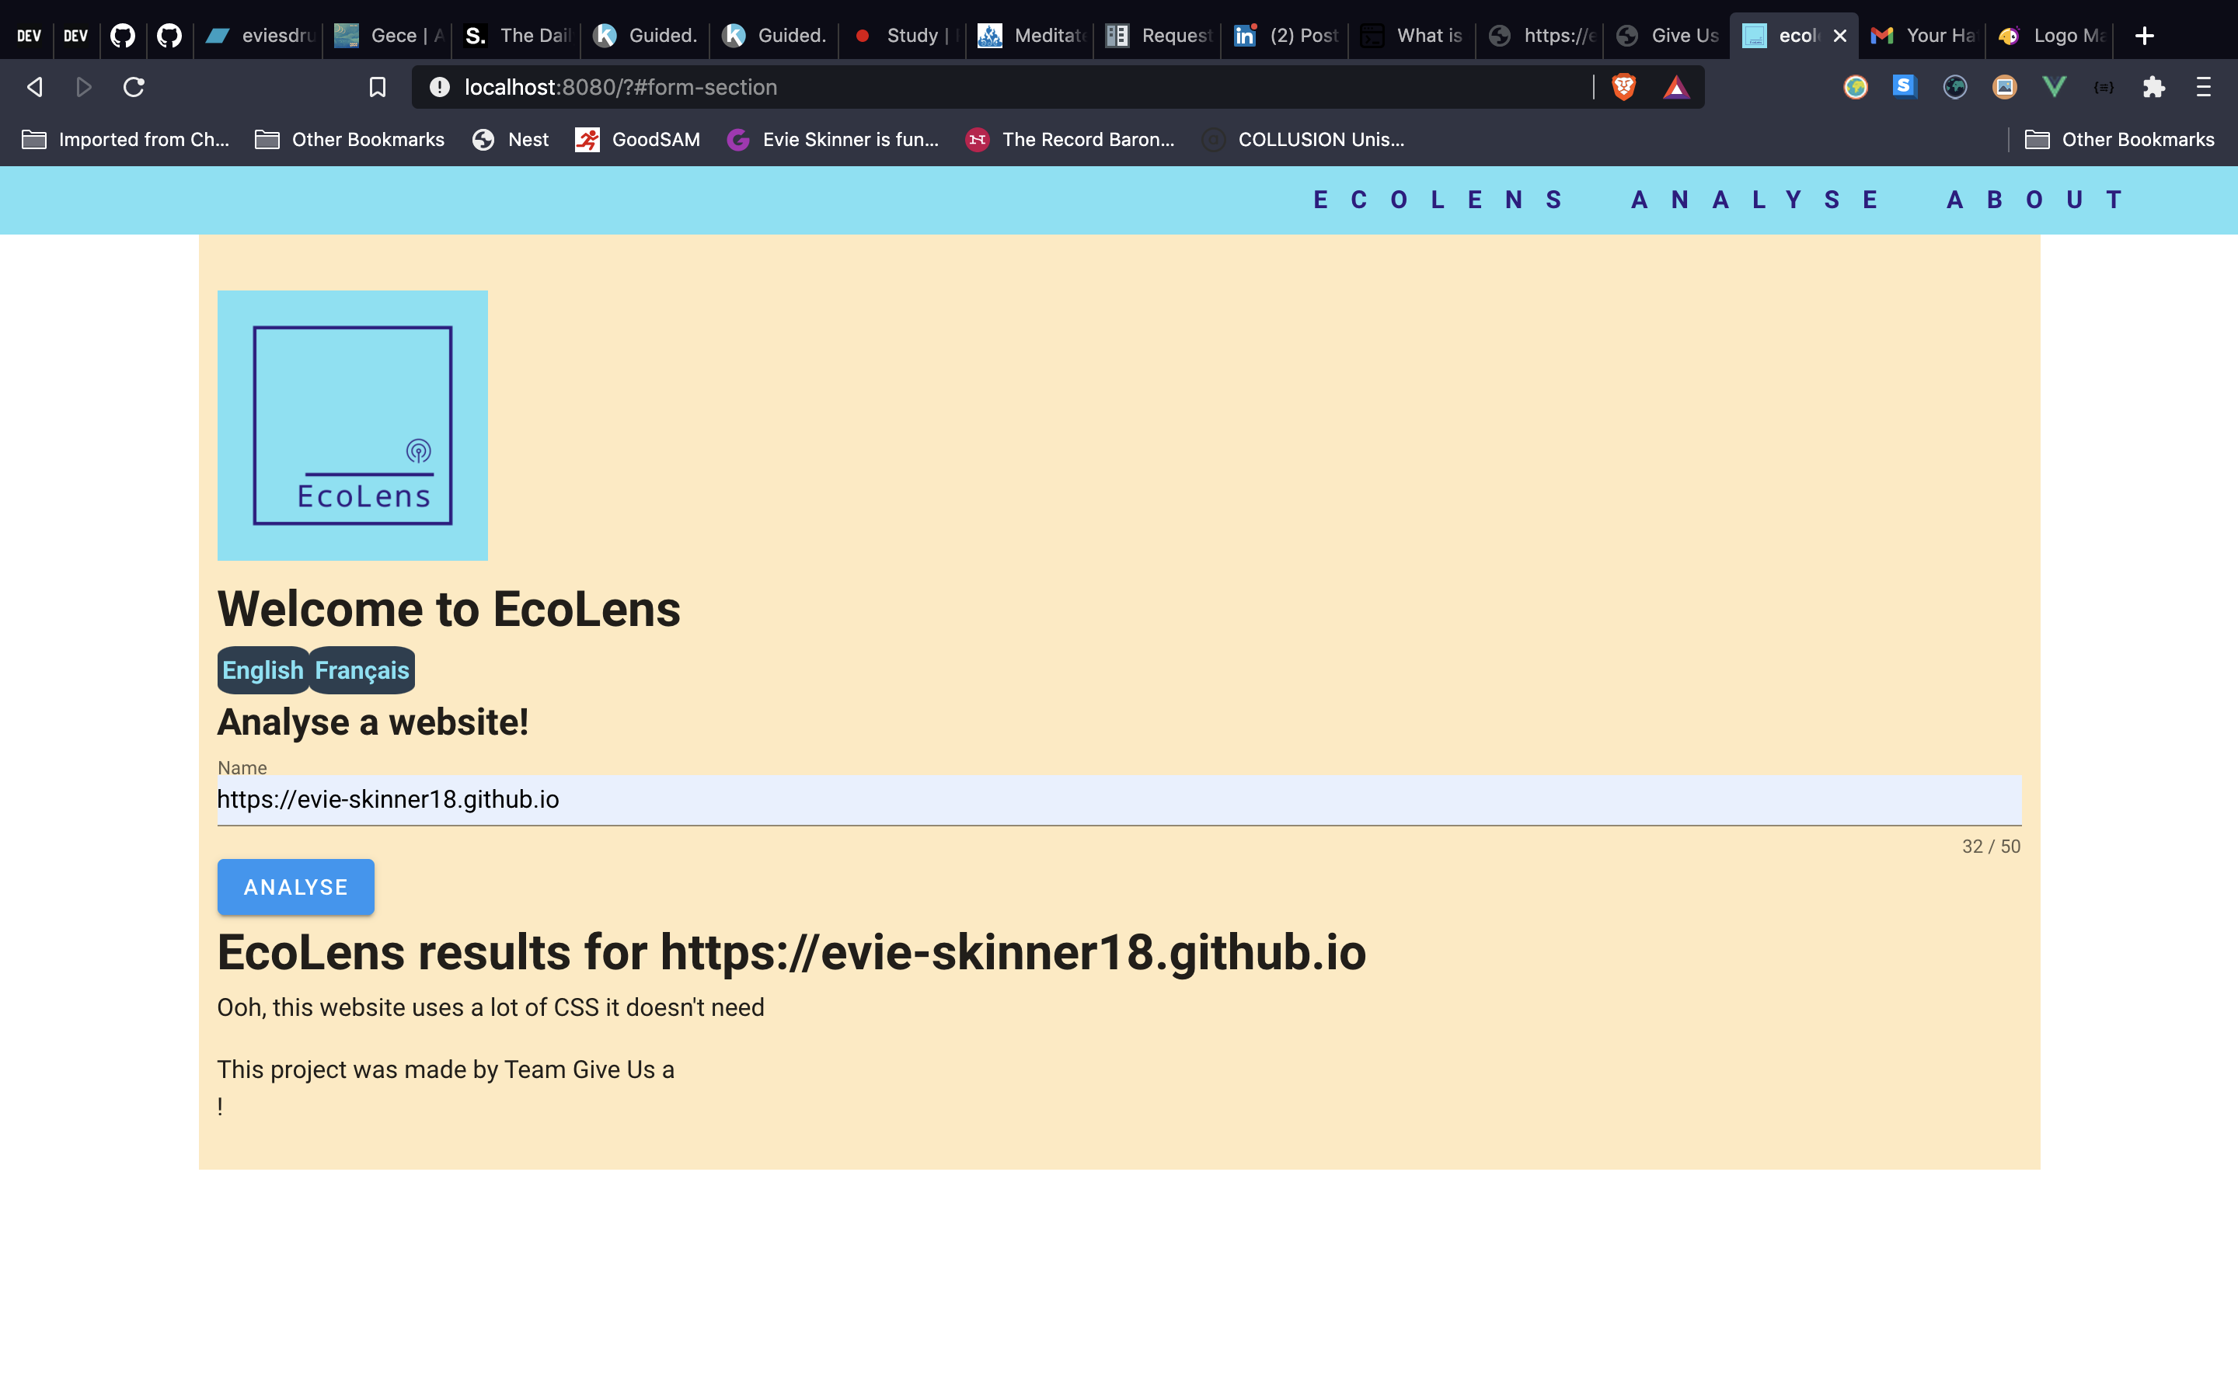The width and height of the screenshot is (2238, 1398).
Task: Open the browser hamburger menu
Action: click(x=2204, y=87)
